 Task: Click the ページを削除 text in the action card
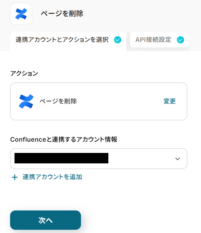58,101
